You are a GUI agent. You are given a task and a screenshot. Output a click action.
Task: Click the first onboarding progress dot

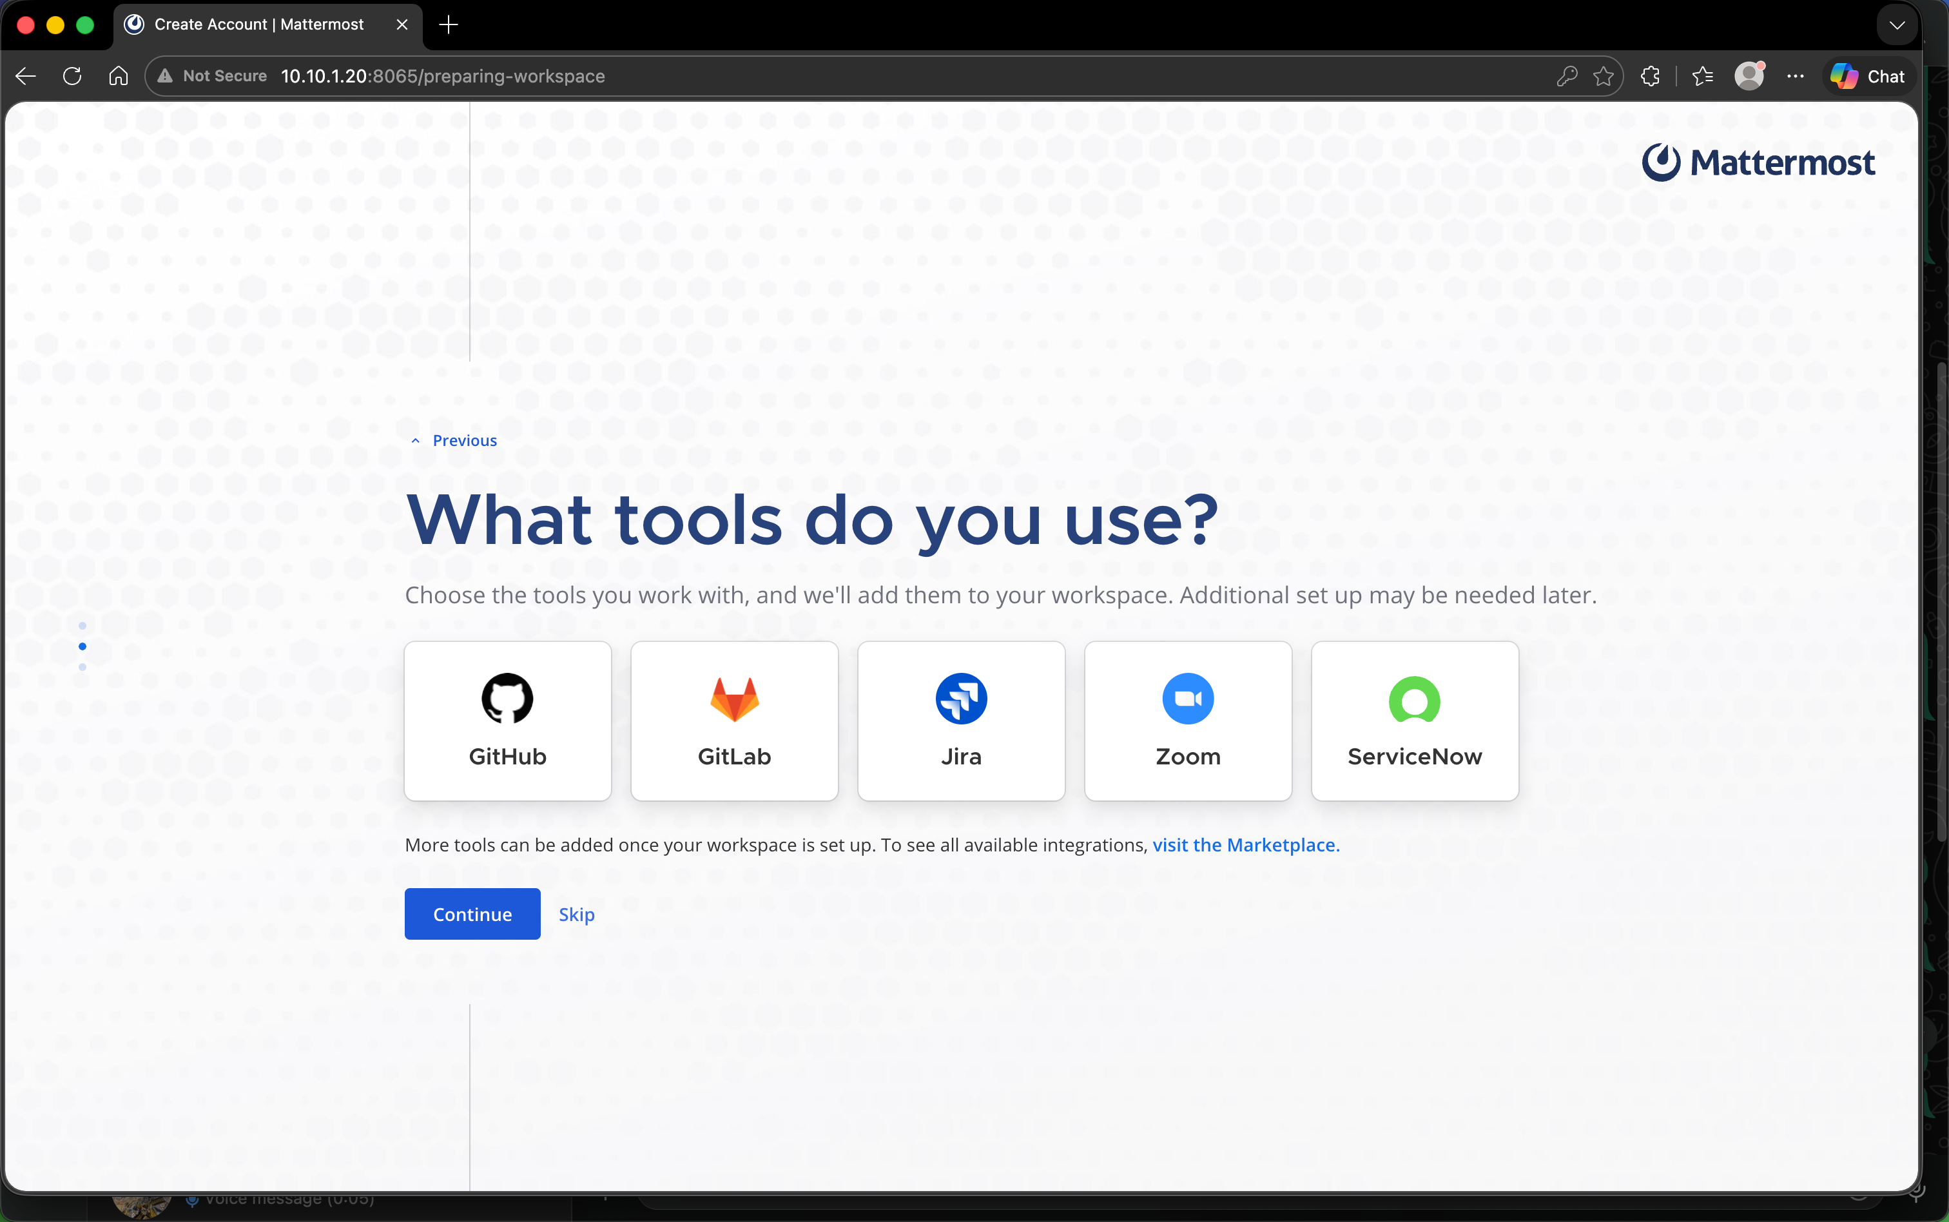click(x=82, y=626)
